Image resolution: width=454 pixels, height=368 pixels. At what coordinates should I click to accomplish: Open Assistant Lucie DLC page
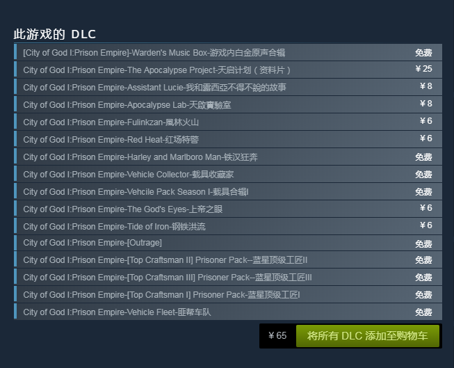(154, 88)
